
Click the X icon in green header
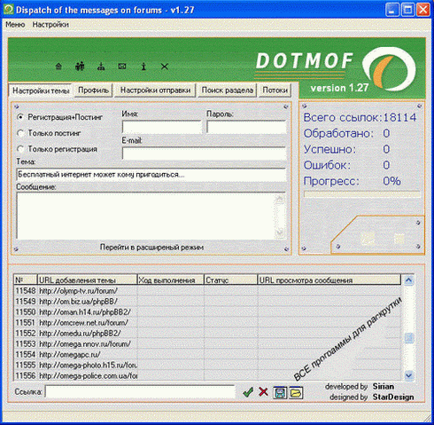165,67
